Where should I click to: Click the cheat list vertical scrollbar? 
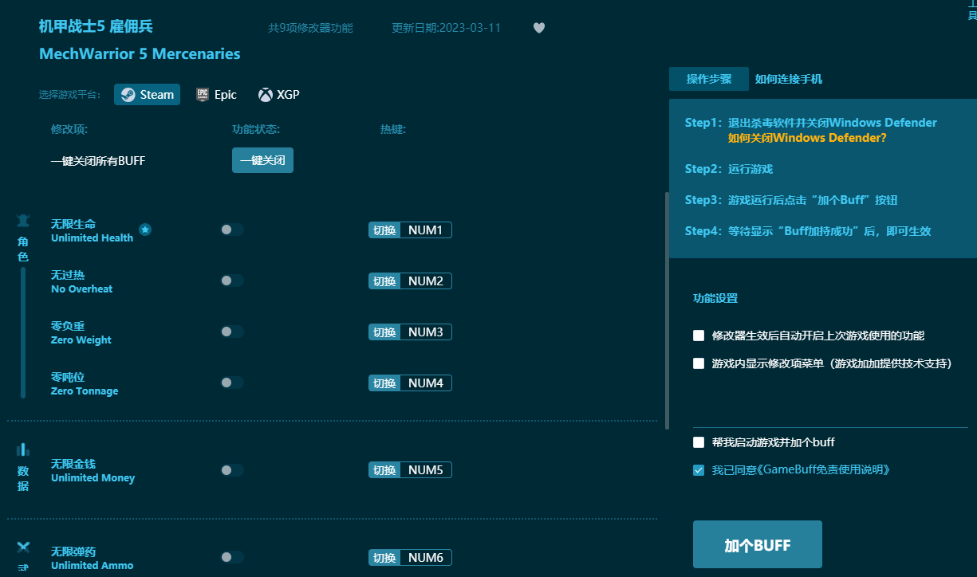[667, 309]
